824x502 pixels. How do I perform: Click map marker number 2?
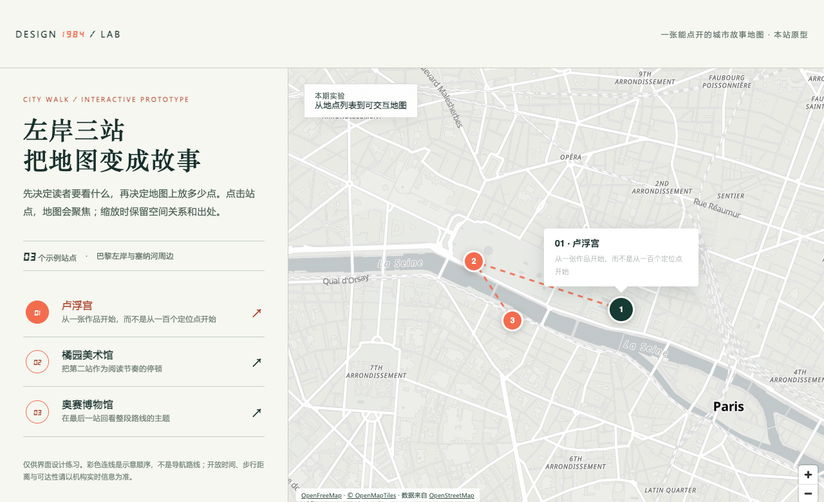(x=474, y=261)
